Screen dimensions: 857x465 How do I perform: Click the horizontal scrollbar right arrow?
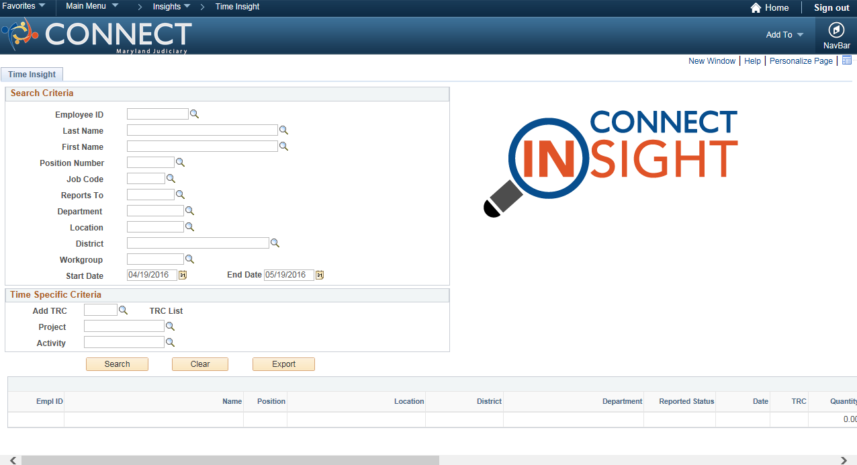pos(845,460)
